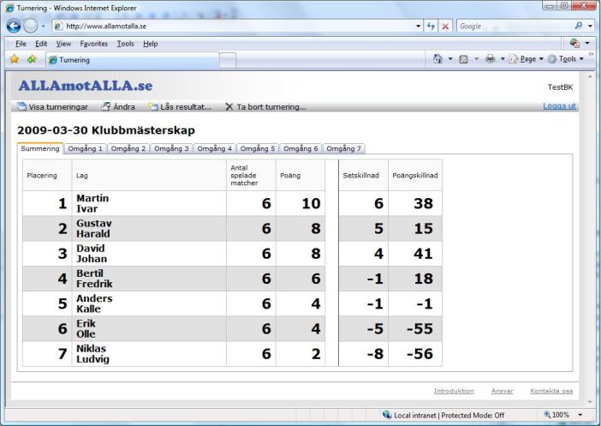Viewport: 601px width, 426px height.
Task: Click Visa turneringar toolbar item
Action: (x=52, y=107)
